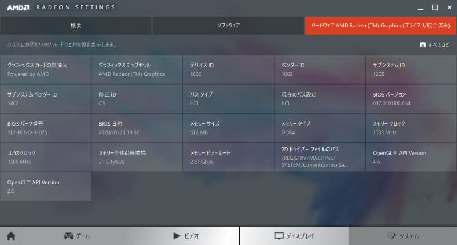Switch to the 概要 tab
This screenshot has width=457, height=245.
76,26
